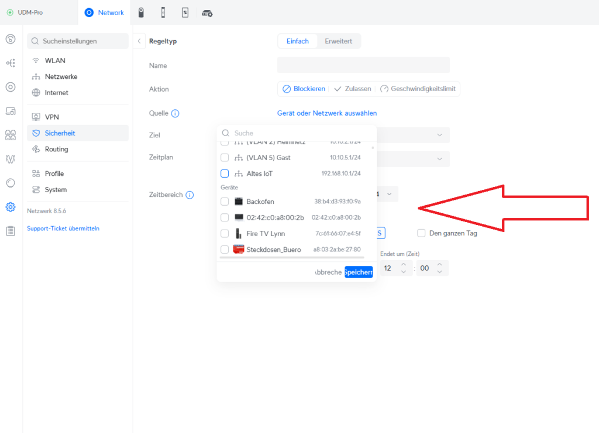Image resolution: width=599 pixels, height=433 pixels.
Task: Open the client devices icon in sidebar
Action: 10,111
